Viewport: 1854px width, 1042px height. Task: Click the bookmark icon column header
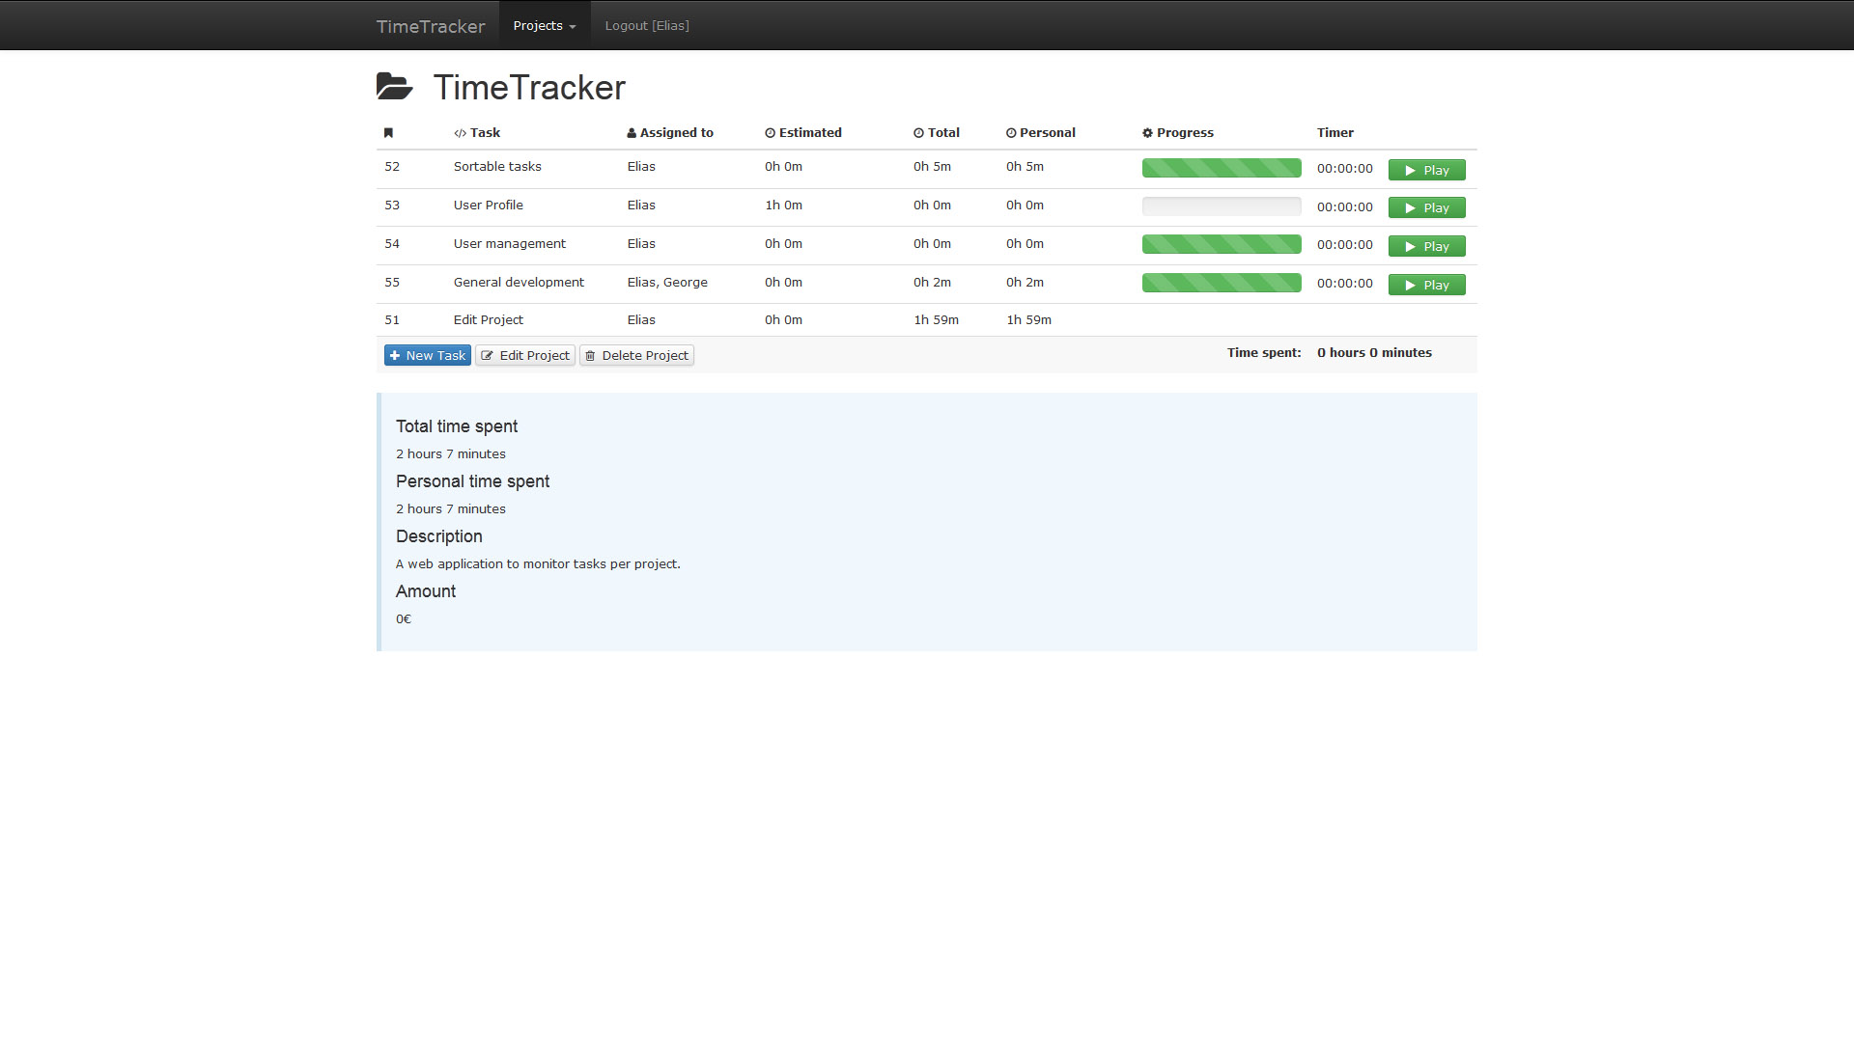388,133
